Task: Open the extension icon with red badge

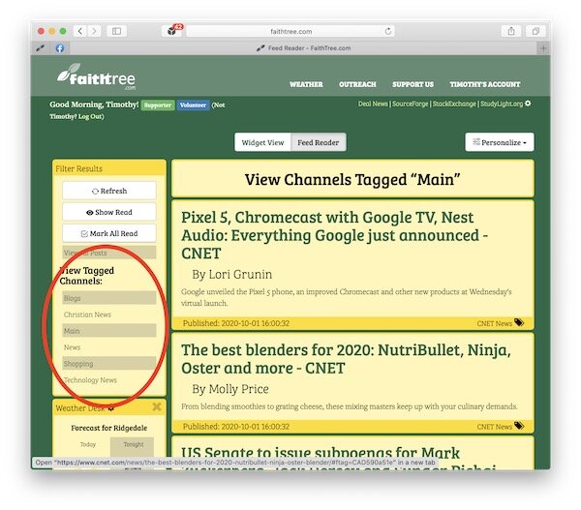Action: click(x=172, y=30)
